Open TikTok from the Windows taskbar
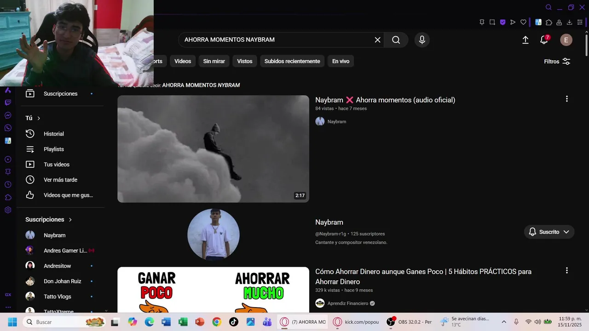589x331 pixels. pyautogui.click(x=233, y=322)
